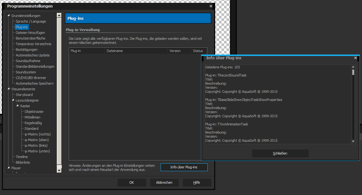Collapse the Steuerelemente tree node

coord(9,89)
